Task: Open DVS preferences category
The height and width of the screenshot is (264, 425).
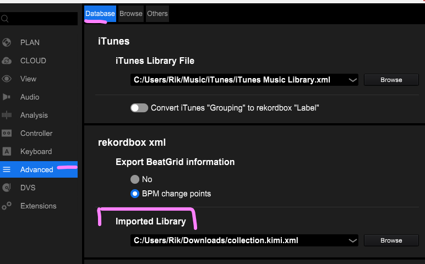Action: 28,188
